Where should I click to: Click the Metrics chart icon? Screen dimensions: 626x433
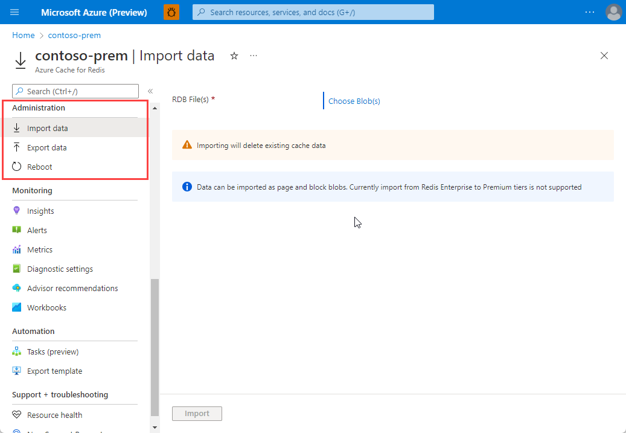point(16,249)
